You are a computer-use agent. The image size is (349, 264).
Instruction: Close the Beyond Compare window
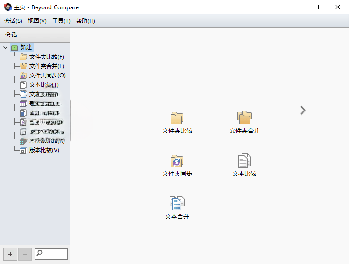pyautogui.click(x=337, y=7)
